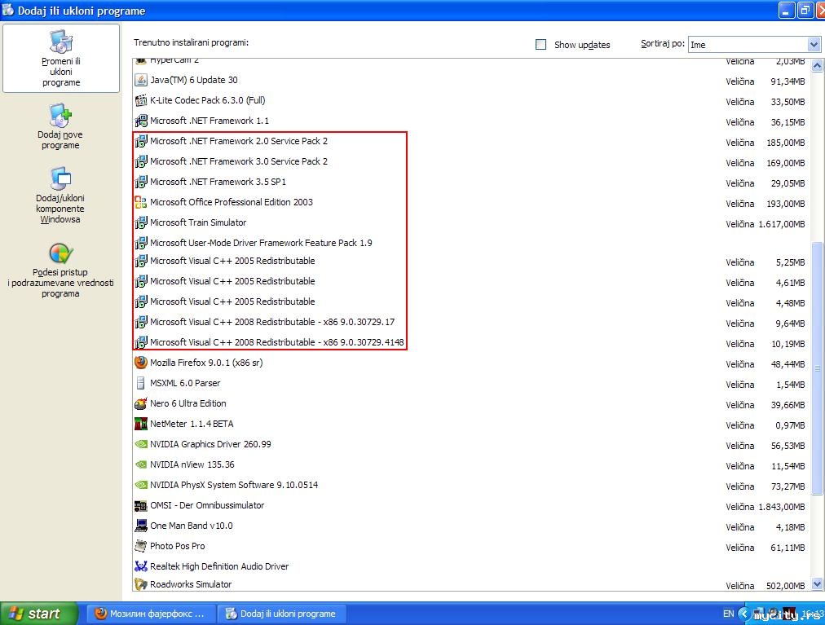Click the NVIDIA nView 135.36 icon
825x625 pixels.
coord(140,465)
